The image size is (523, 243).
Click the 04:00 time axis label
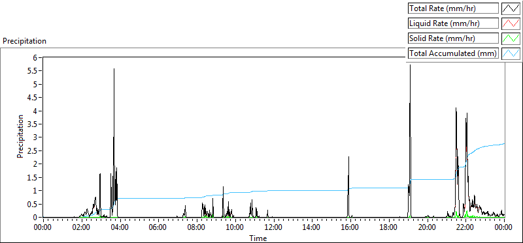click(120, 228)
